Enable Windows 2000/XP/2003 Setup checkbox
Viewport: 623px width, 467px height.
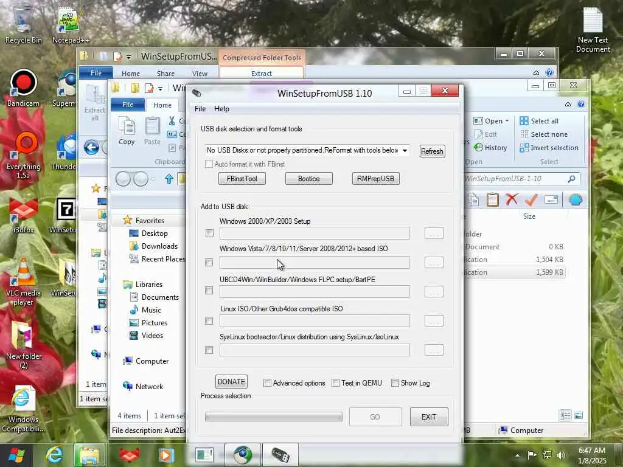pos(209,233)
